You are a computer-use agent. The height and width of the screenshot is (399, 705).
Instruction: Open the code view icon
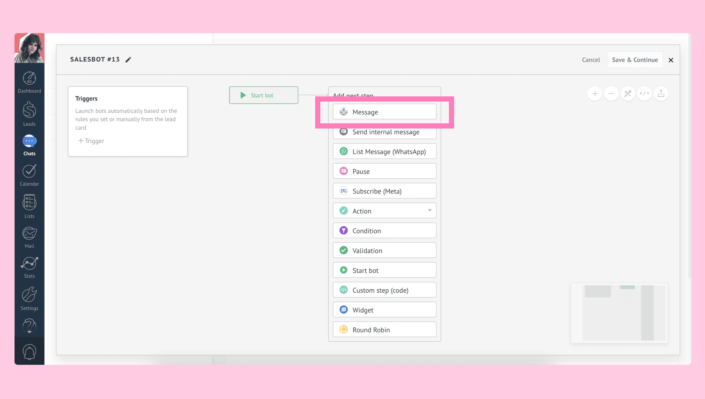point(644,94)
